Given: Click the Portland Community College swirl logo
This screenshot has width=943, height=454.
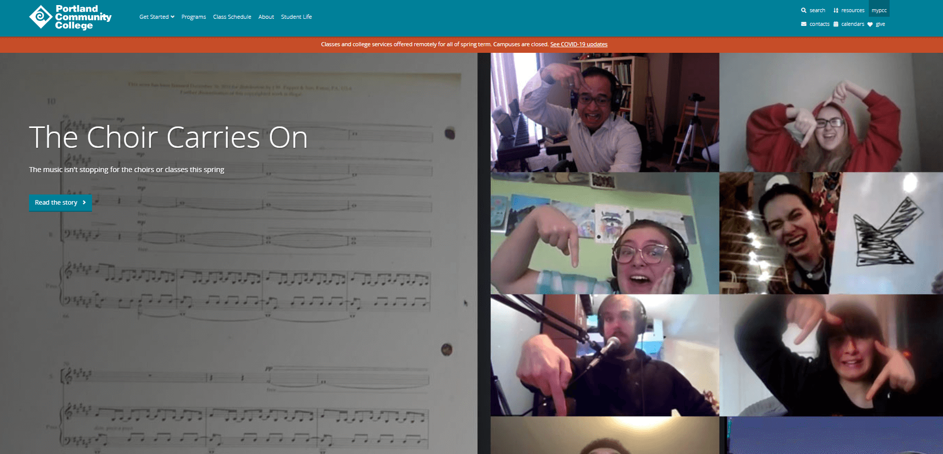Looking at the screenshot, I should point(41,17).
